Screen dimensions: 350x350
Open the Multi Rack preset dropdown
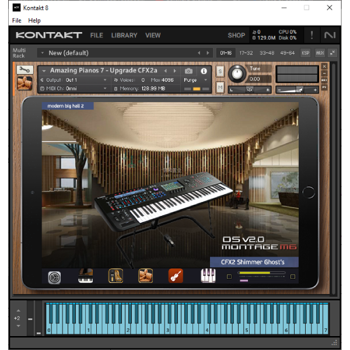pos(43,53)
